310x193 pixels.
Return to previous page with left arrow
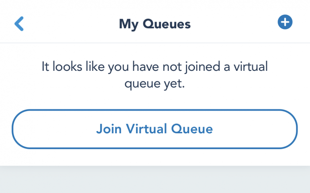[19, 24]
